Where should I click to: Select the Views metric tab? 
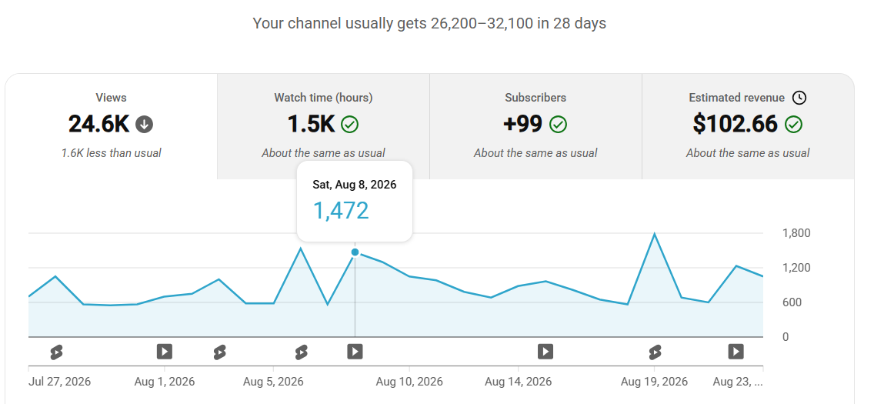(x=111, y=126)
